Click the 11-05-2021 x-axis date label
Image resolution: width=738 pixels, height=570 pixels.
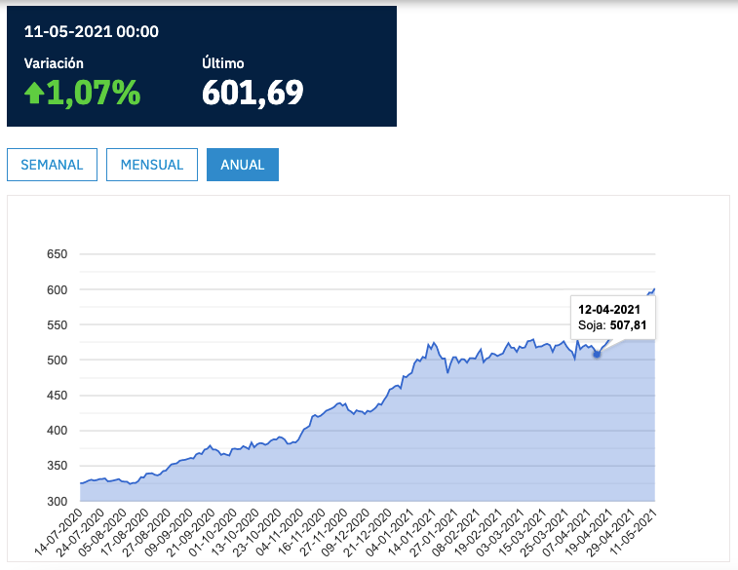pos(634,532)
